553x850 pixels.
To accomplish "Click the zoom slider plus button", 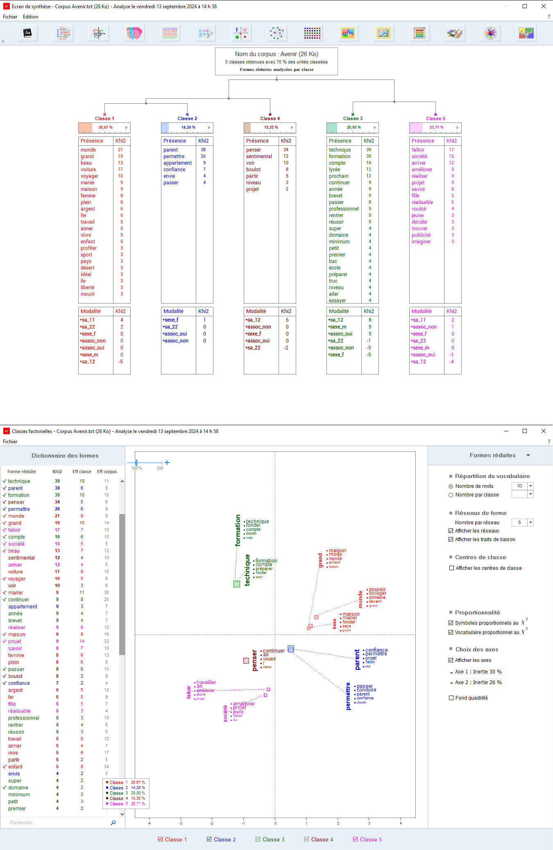I will [x=167, y=462].
